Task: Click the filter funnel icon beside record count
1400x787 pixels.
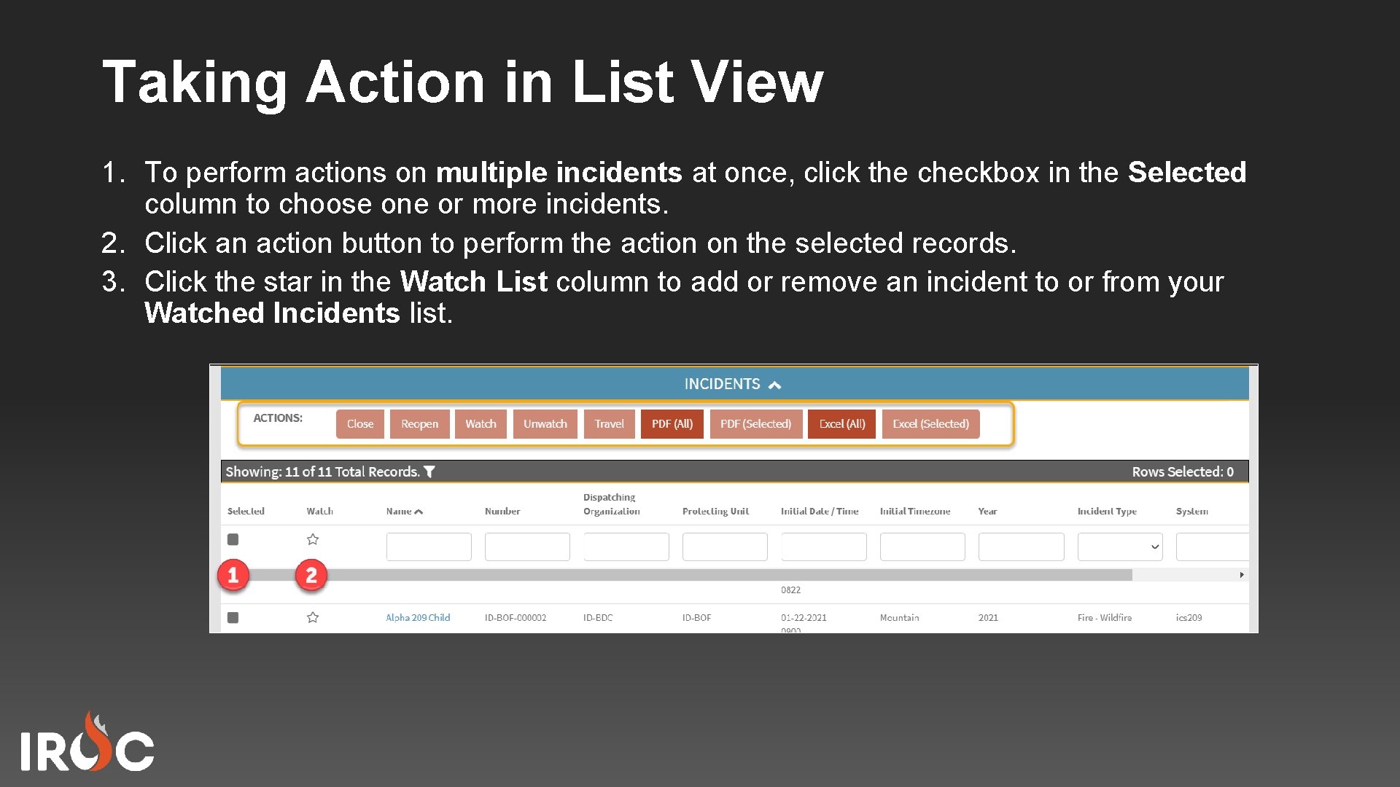Action: click(x=431, y=471)
